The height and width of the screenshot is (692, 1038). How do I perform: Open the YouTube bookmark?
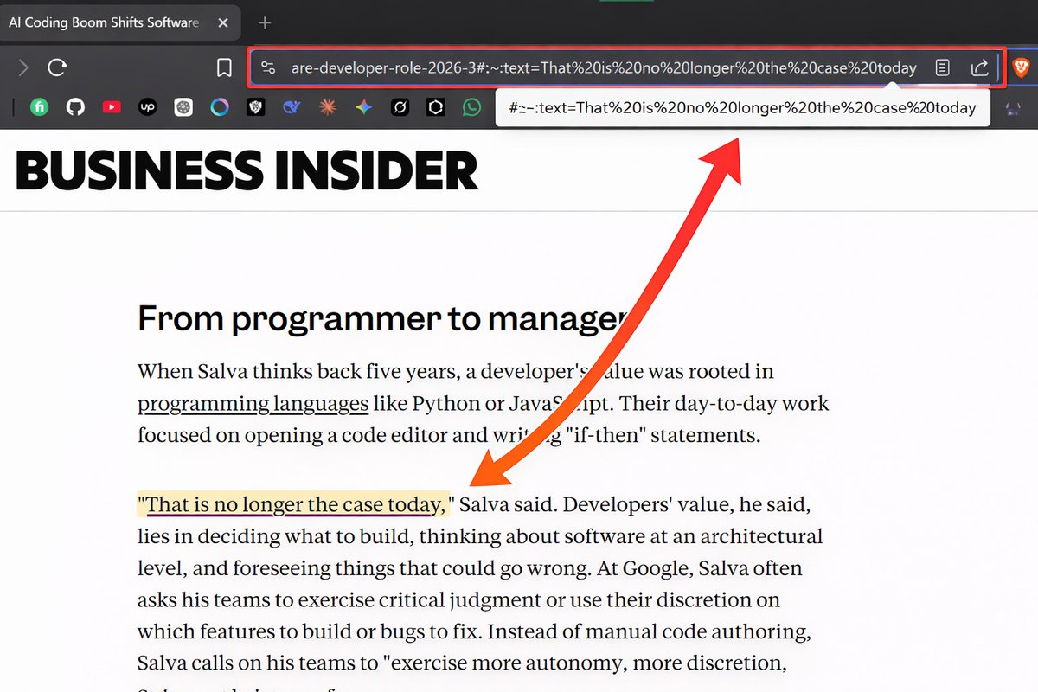coord(112,107)
